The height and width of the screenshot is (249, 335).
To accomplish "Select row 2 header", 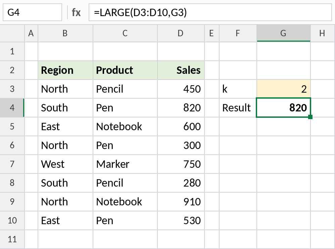I will (x=12, y=70).
